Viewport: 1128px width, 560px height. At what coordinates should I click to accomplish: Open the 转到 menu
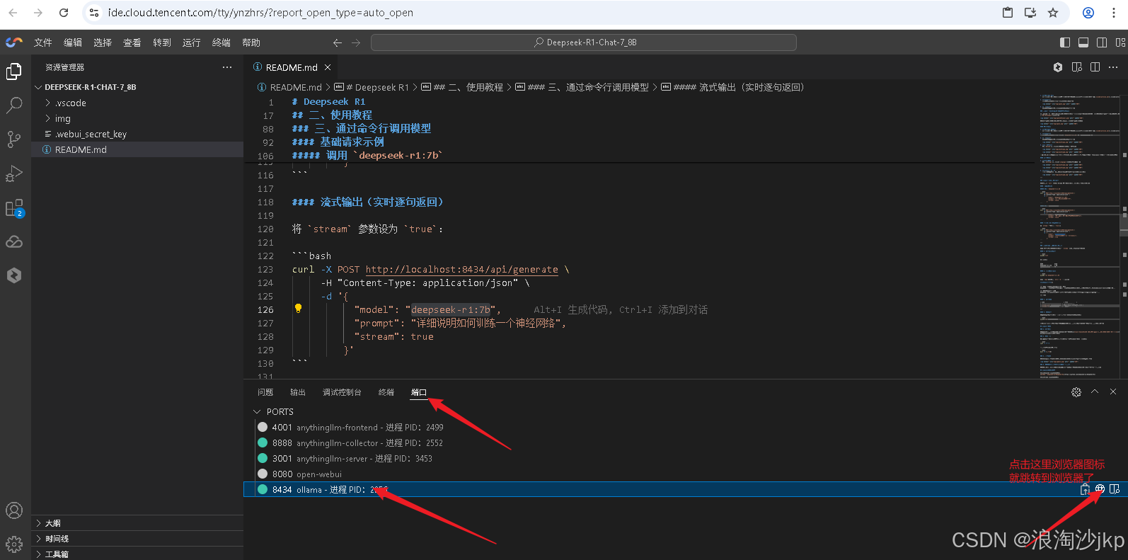pos(162,42)
